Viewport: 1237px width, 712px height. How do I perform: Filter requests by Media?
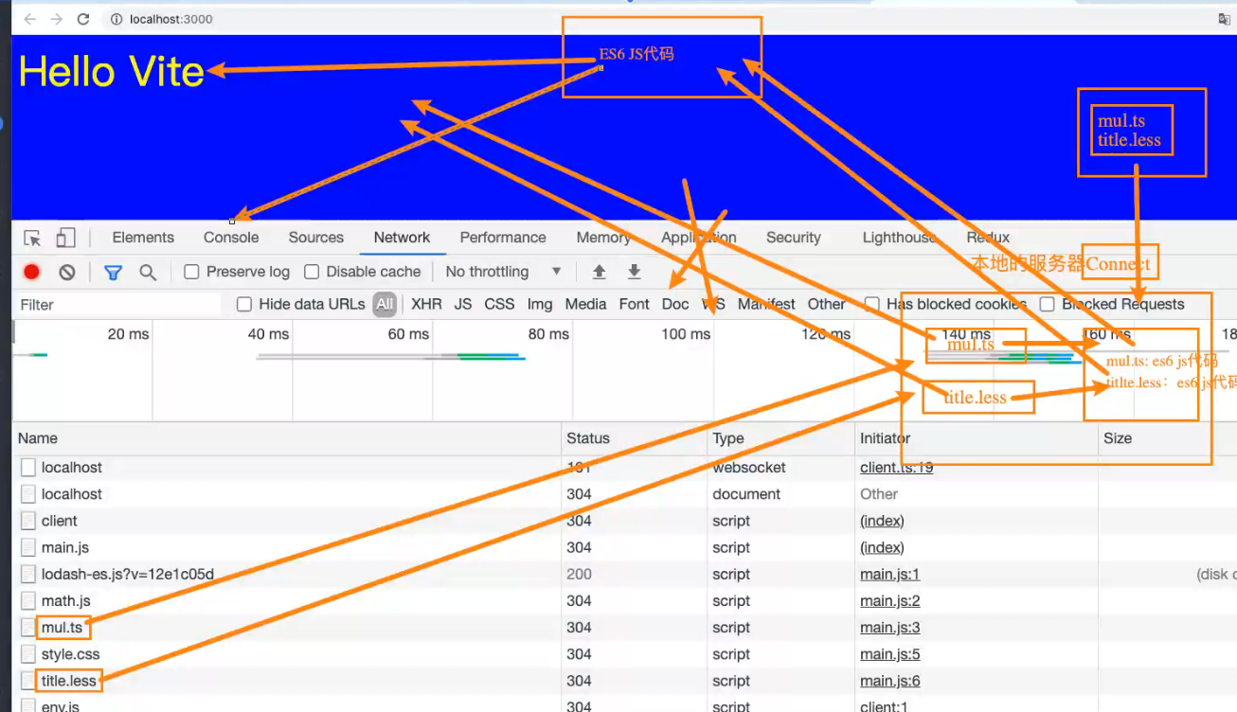[585, 304]
